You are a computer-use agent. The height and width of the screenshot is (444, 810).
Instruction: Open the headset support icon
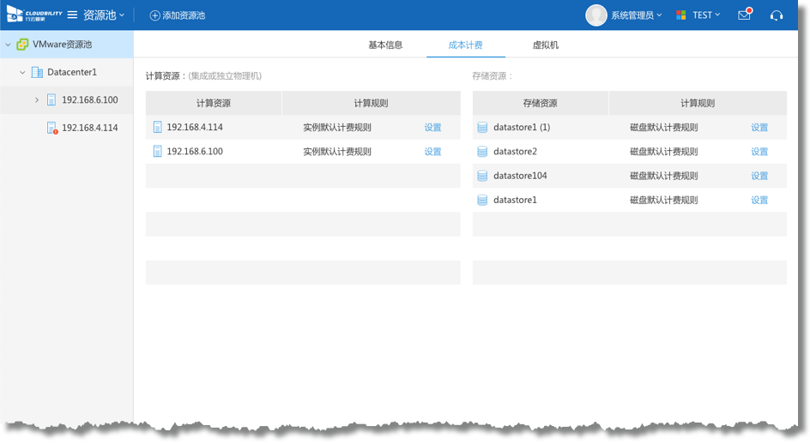point(777,15)
